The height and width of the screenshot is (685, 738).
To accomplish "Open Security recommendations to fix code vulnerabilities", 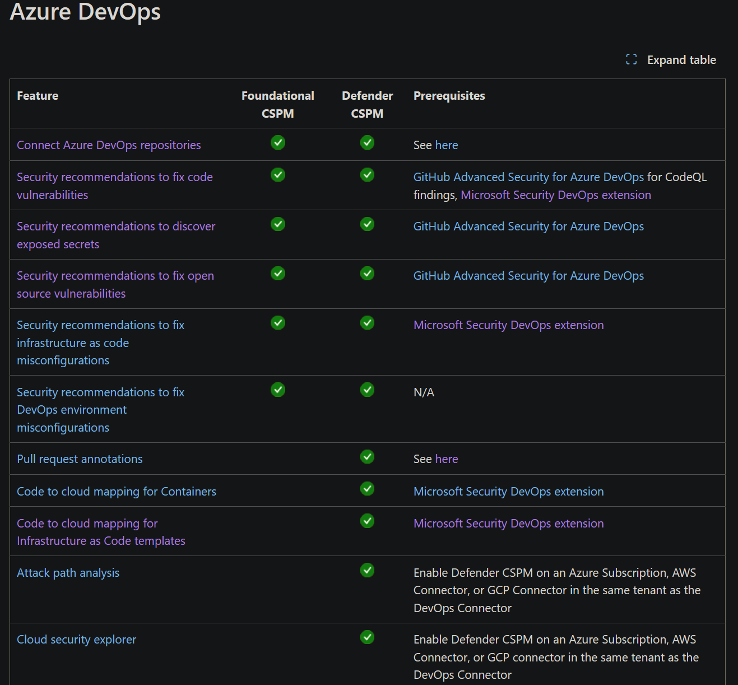I will (x=115, y=186).
